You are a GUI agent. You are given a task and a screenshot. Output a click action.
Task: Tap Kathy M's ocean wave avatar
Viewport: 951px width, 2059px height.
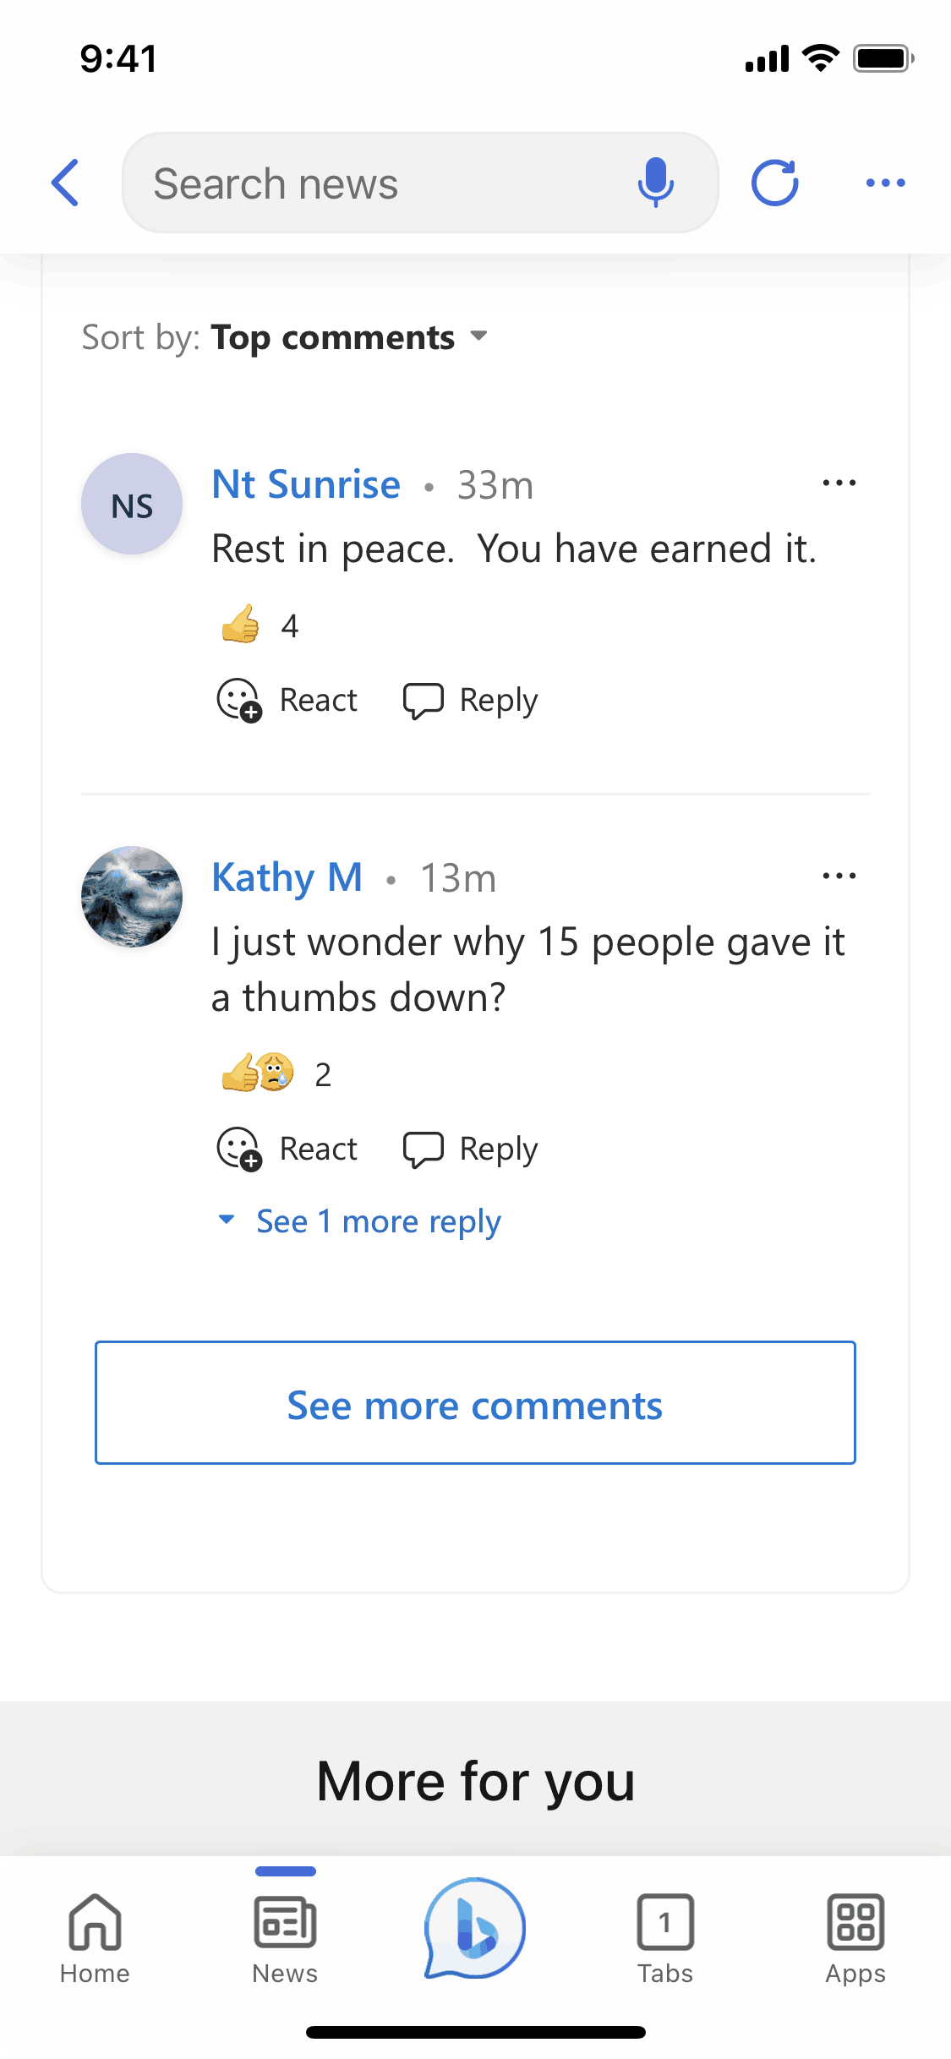tap(131, 897)
